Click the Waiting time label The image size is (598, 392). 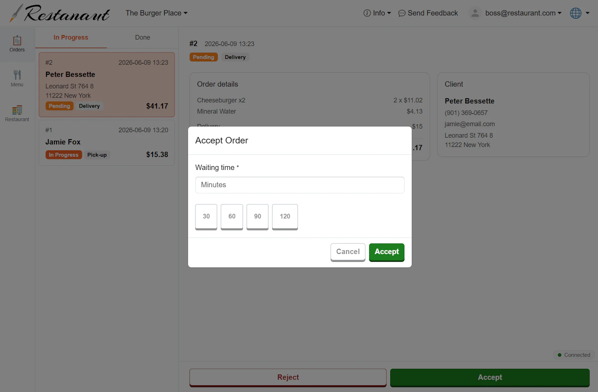pos(217,168)
